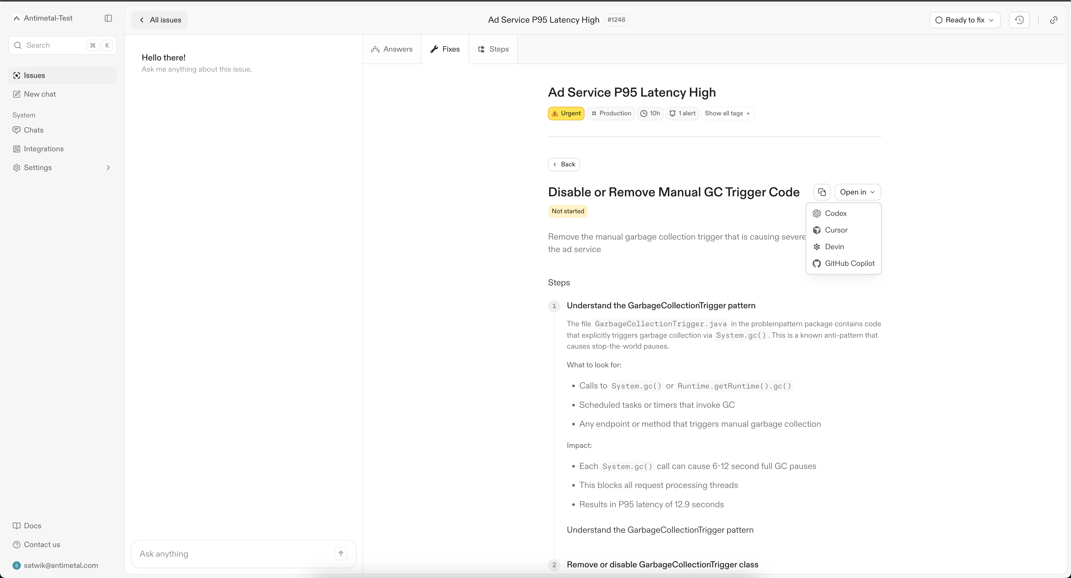Click the Back button
The width and height of the screenshot is (1071, 578).
click(564, 164)
